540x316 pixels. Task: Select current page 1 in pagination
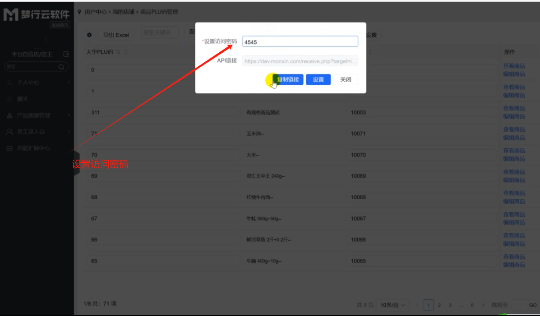click(428, 305)
